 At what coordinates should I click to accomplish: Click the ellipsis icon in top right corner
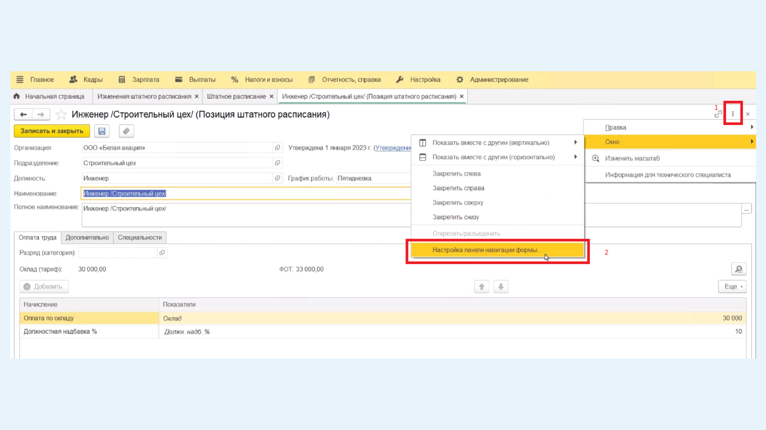(x=732, y=114)
